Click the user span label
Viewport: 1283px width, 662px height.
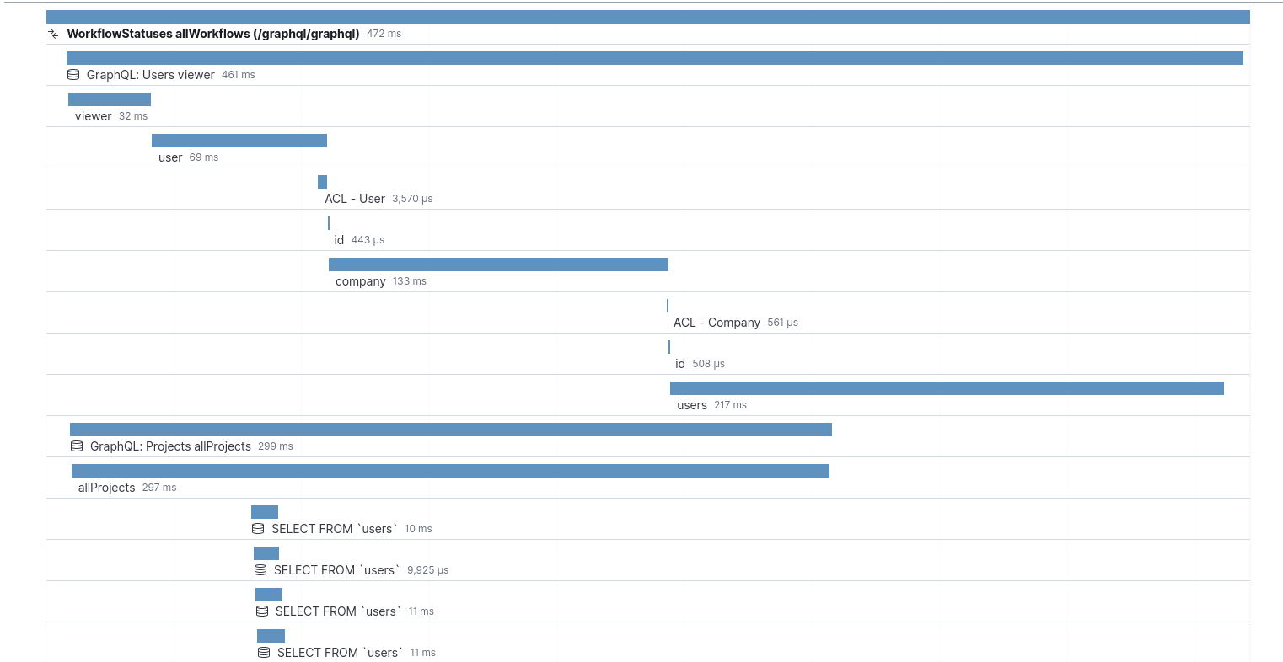[x=170, y=157]
